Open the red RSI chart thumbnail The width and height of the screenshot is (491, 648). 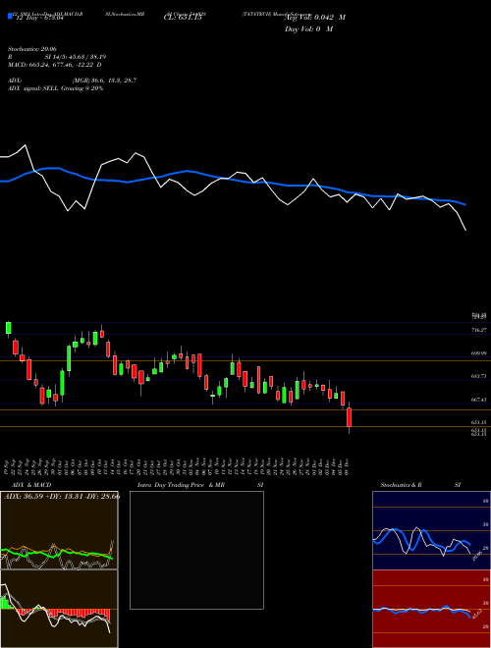(431, 609)
